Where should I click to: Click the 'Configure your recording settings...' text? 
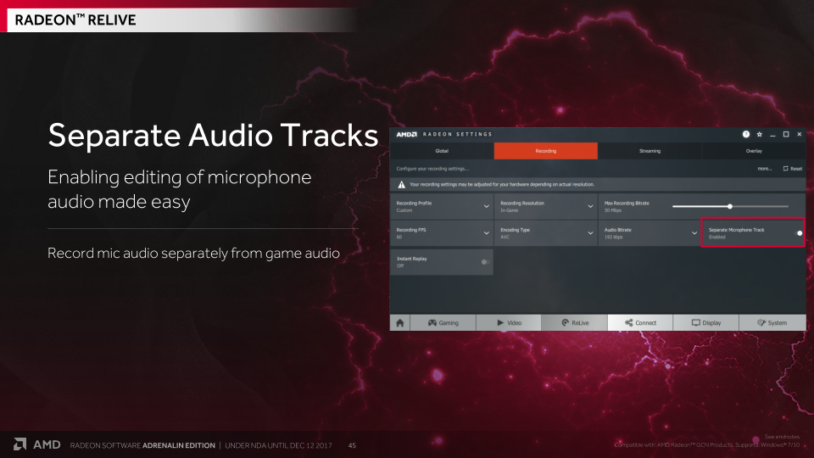(x=432, y=168)
